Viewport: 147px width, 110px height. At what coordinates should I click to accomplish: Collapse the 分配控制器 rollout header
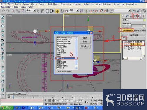[133, 35]
